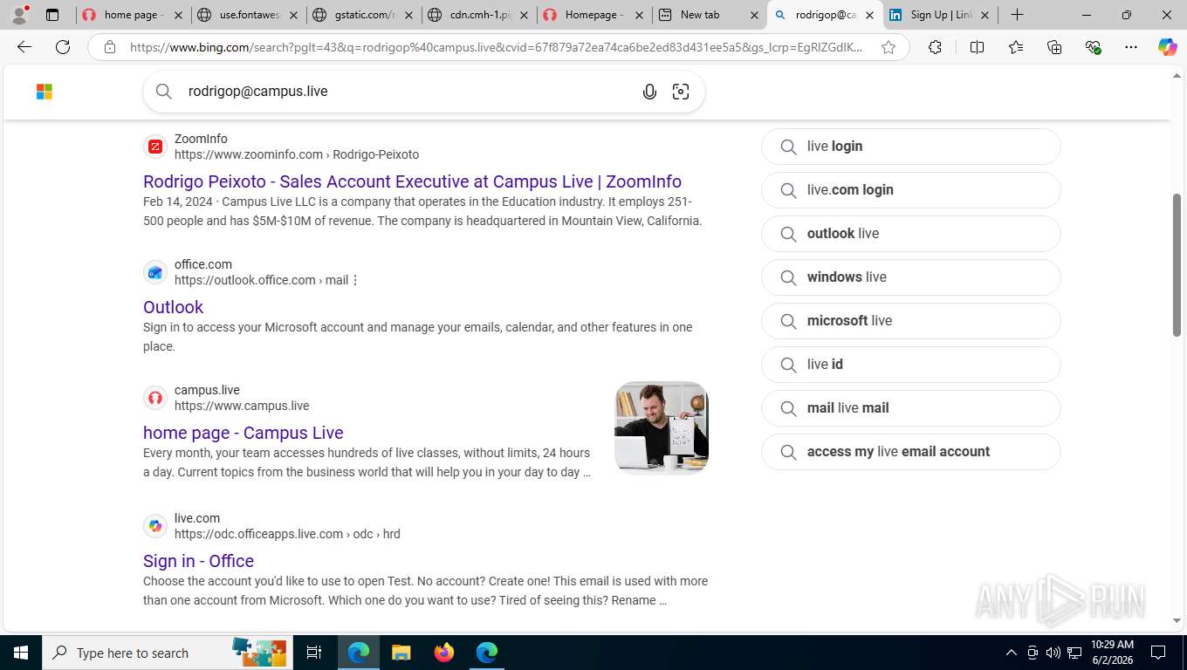Open the Favorites list
The height and width of the screenshot is (670, 1187).
(x=1016, y=47)
